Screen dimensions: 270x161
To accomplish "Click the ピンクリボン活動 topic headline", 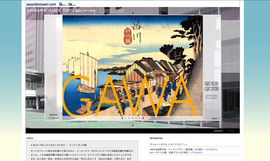I will coord(60,145).
